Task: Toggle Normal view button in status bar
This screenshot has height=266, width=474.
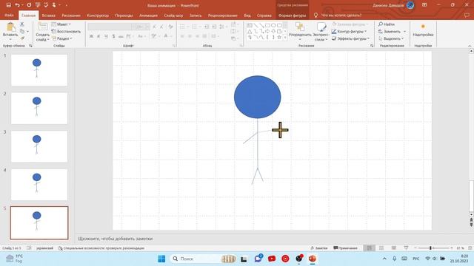Action: [x=369, y=248]
